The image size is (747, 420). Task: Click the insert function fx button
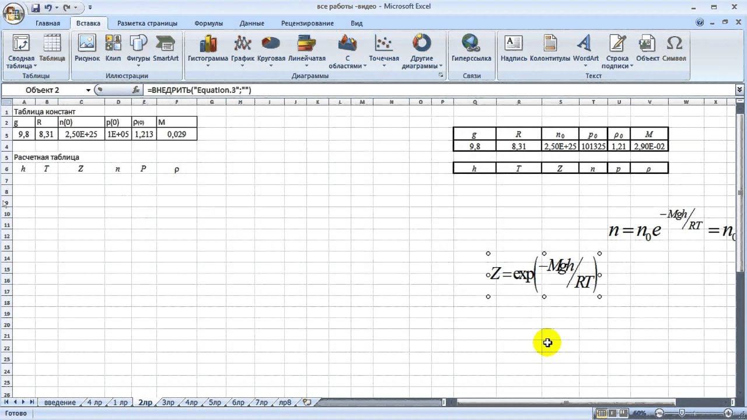[136, 90]
